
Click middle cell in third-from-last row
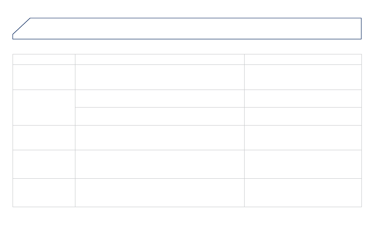click(x=160, y=138)
